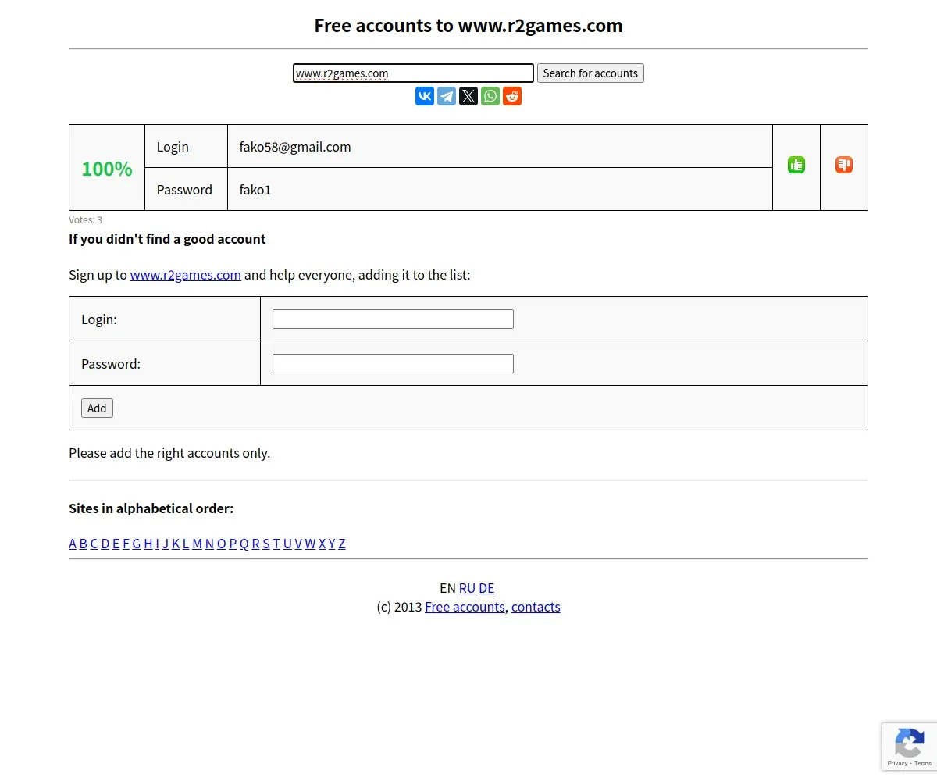Select login text fako58@gmail.com

click(295, 147)
